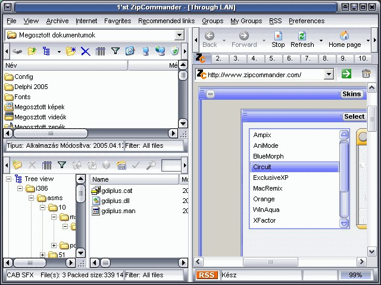
Task: Open the File menu
Action: coord(11,21)
